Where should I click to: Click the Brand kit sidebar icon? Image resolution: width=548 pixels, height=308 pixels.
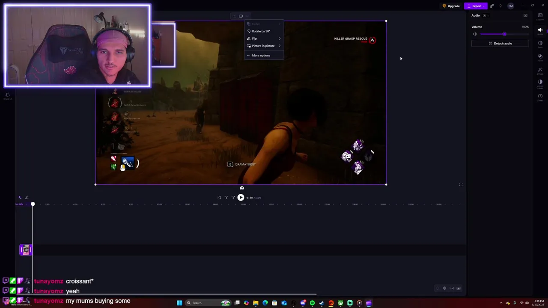click(7, 96)
